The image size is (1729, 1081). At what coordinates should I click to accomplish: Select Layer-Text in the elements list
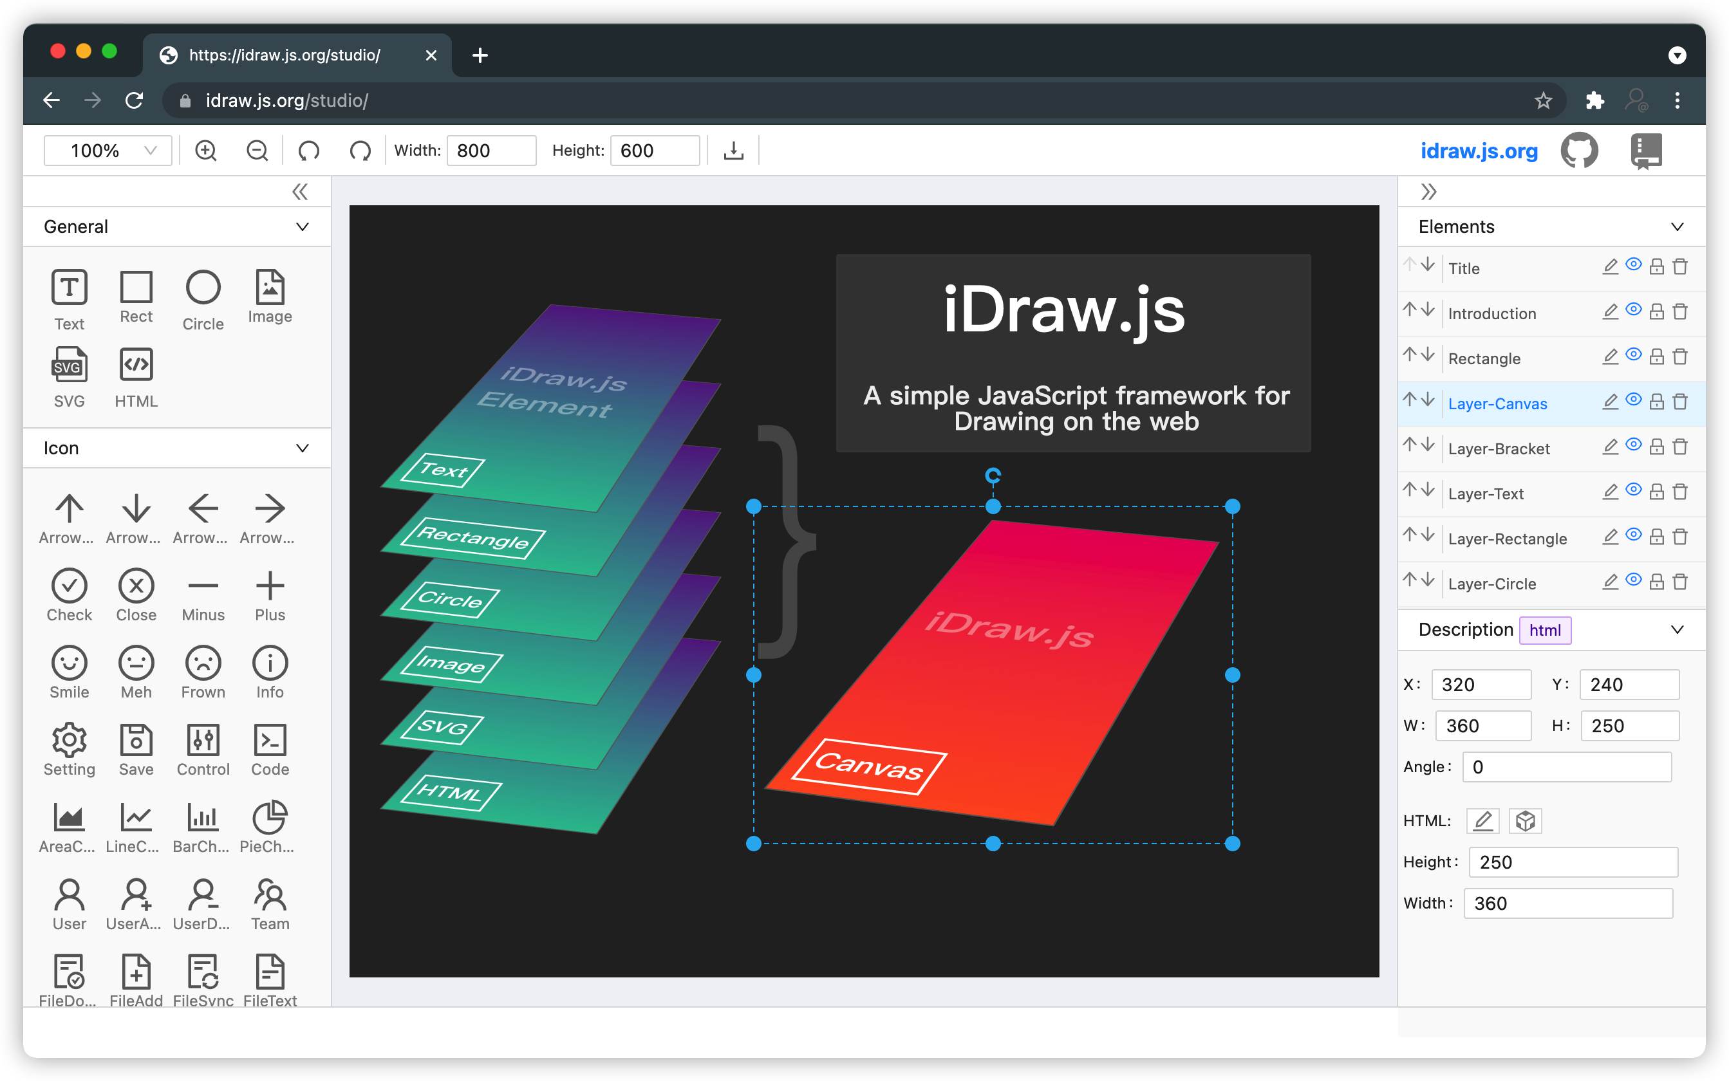[x=1486, y=494]
